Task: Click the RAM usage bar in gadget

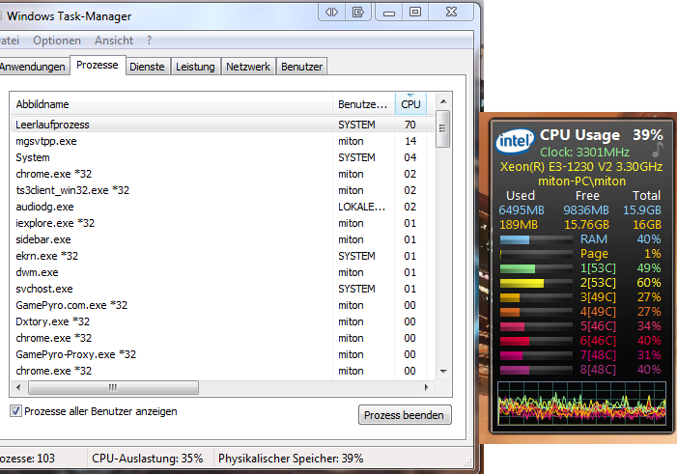Action: [536, 239]
